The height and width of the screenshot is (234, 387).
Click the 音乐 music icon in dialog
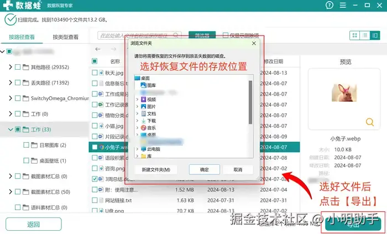pyautogui.click(x=143, y=128)
